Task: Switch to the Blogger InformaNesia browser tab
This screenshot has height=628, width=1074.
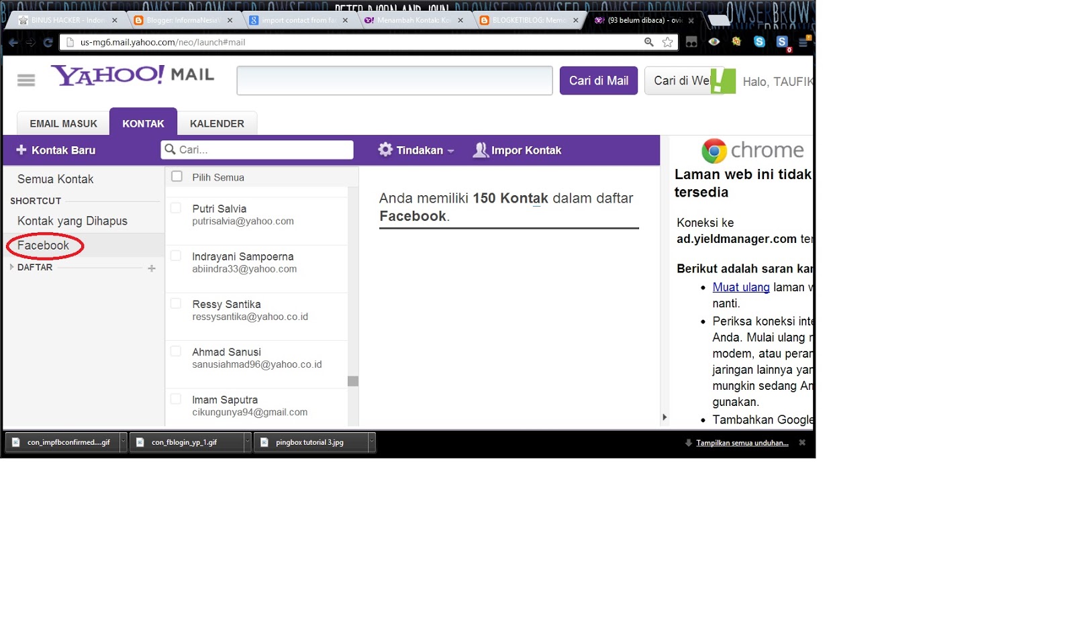Action: click(182, 20)
